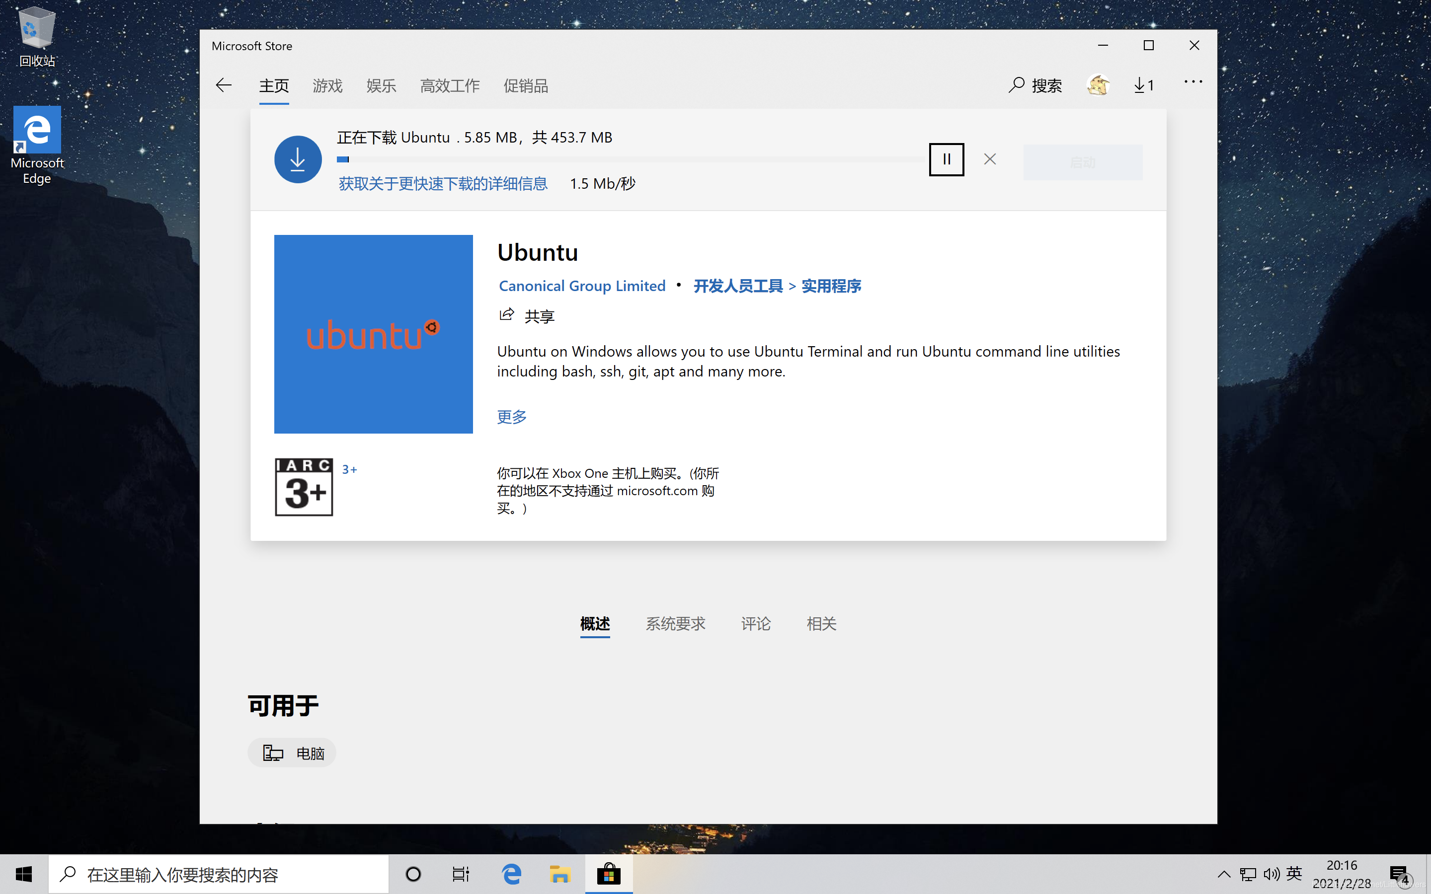Select the 系统要求 section tab

point(675,623)
